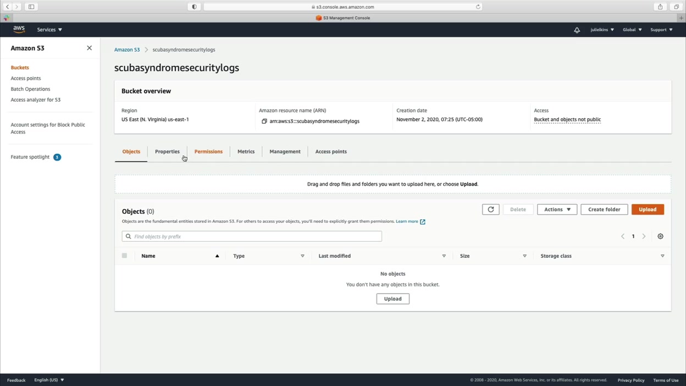Image resolution: width=686 pixels, height=386 pixels.
Task: Click the search magnifier in prefix field
Action: (129, 236)
